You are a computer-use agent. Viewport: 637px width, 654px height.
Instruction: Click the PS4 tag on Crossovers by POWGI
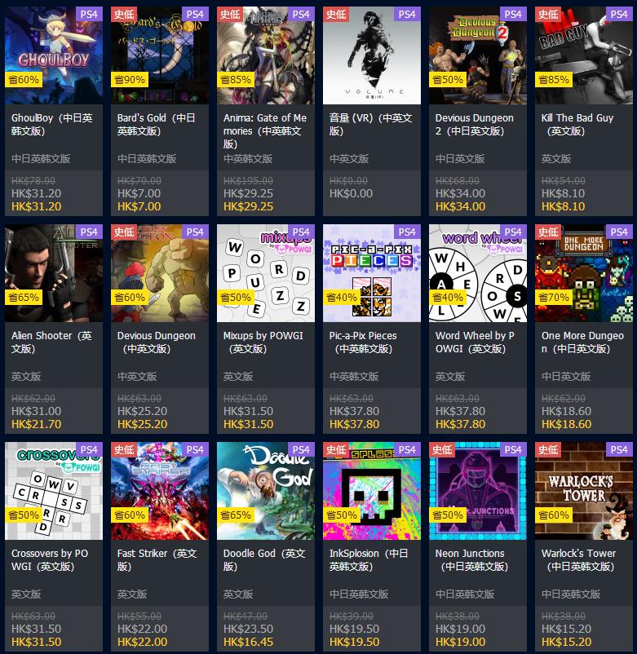coord(89,450)
